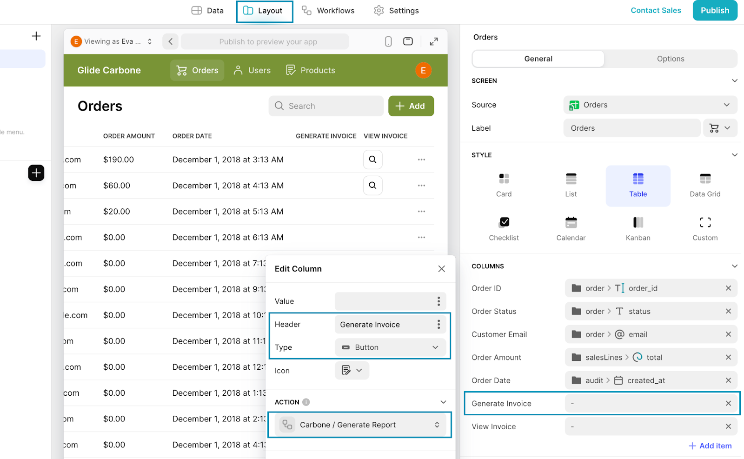This screenshot has height=459, width=744.
Task: Remove the Order Amount column
Action: point(728,358)
